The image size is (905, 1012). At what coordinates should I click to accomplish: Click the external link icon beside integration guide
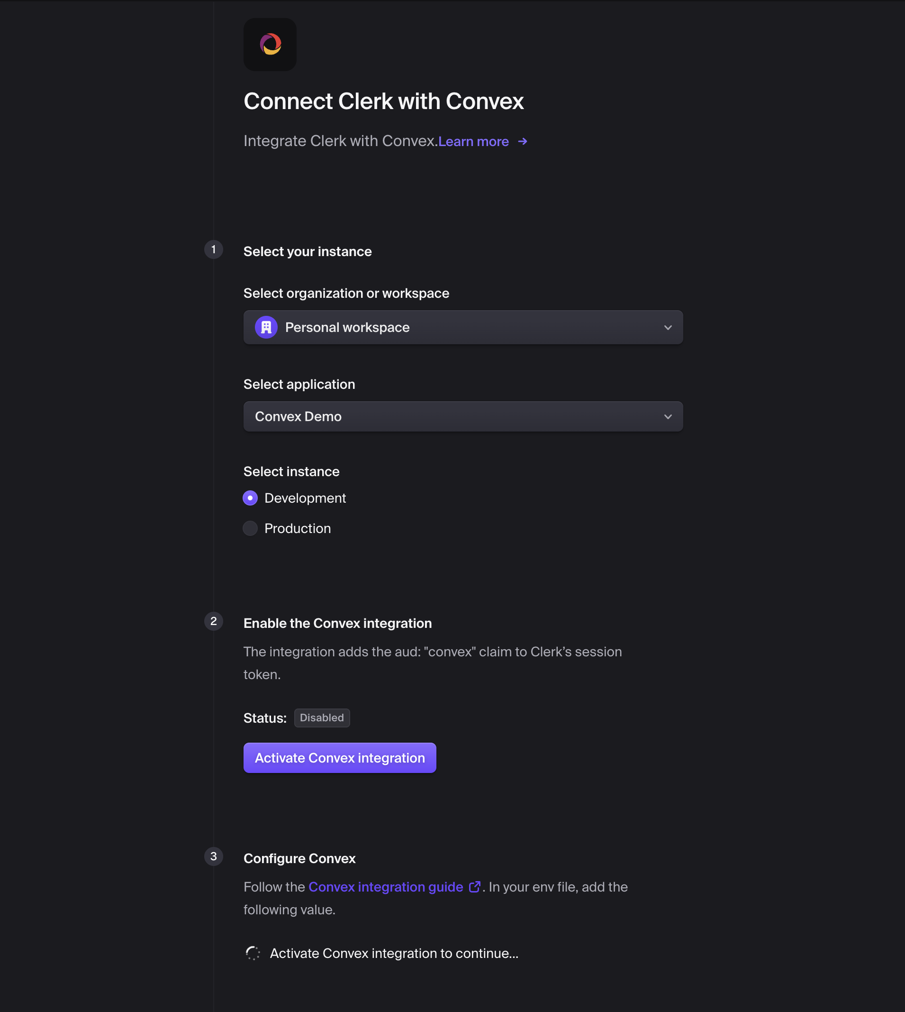coord(475,887)
